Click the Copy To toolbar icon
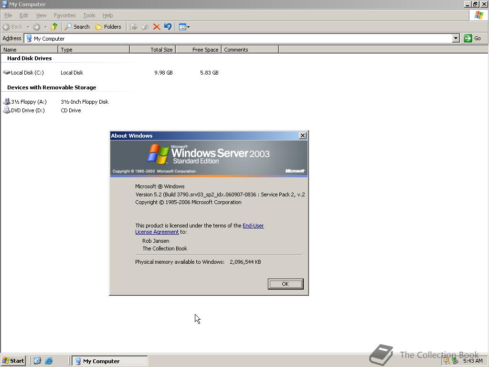Screen dimensions: 489x367 (x=145, y=27)
